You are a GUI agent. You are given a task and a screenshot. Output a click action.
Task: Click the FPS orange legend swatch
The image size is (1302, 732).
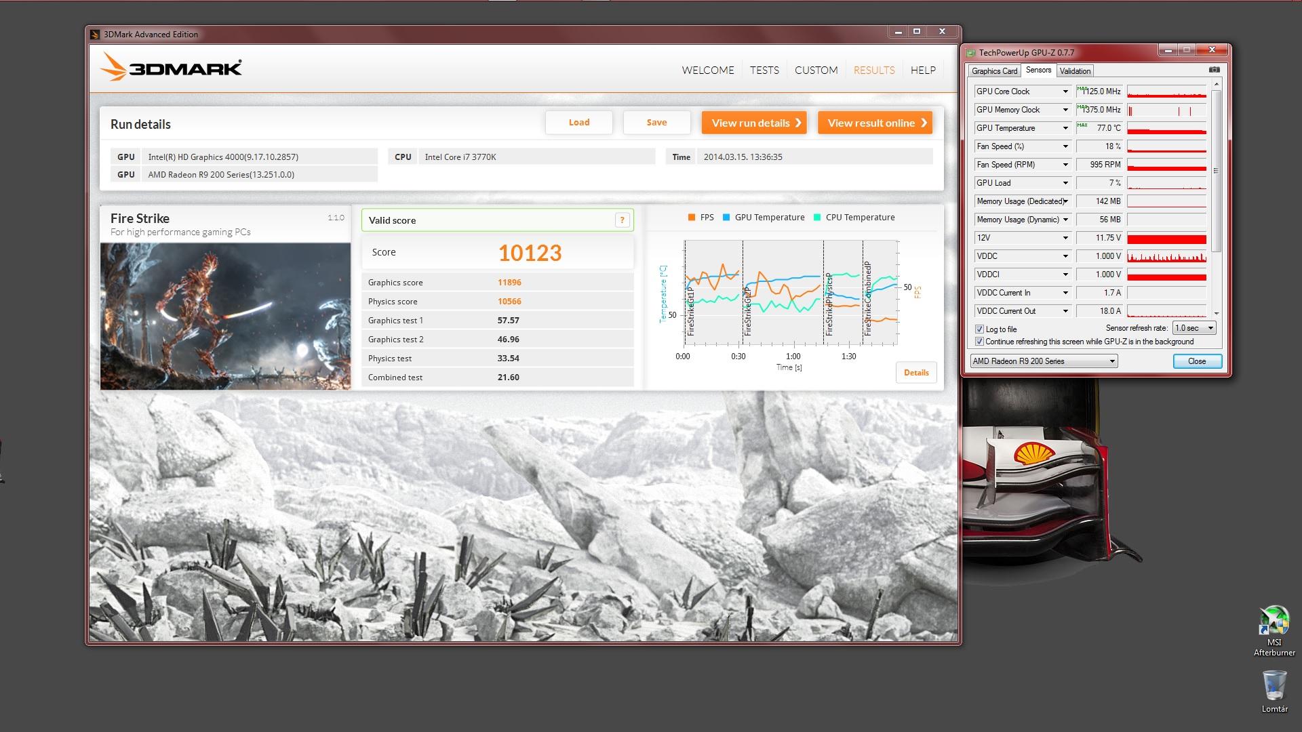pyautogui.click(x=691, y=218)
